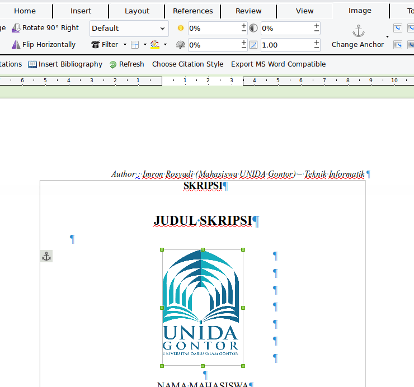414x387 pixels.
Task: Click the Author Imron Rosyadi header line
Action: 238,174
